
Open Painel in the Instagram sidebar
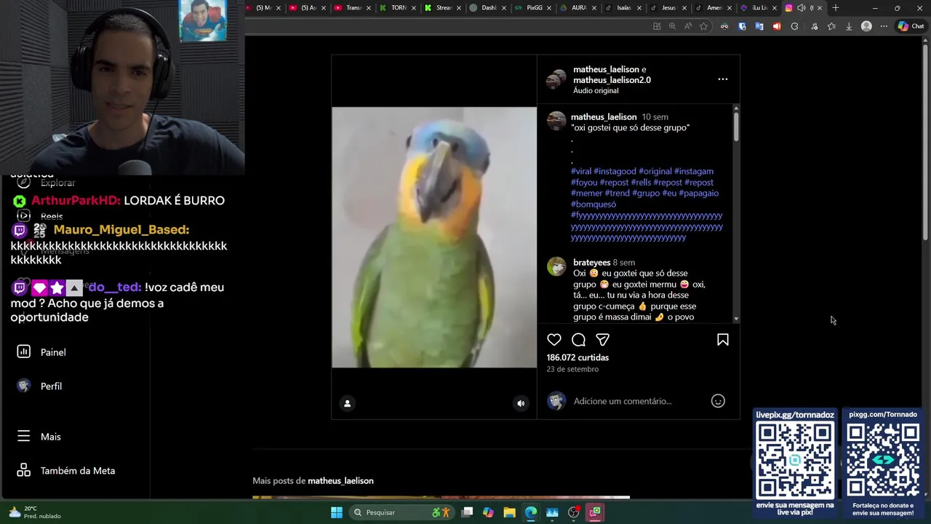click(41, 352)
